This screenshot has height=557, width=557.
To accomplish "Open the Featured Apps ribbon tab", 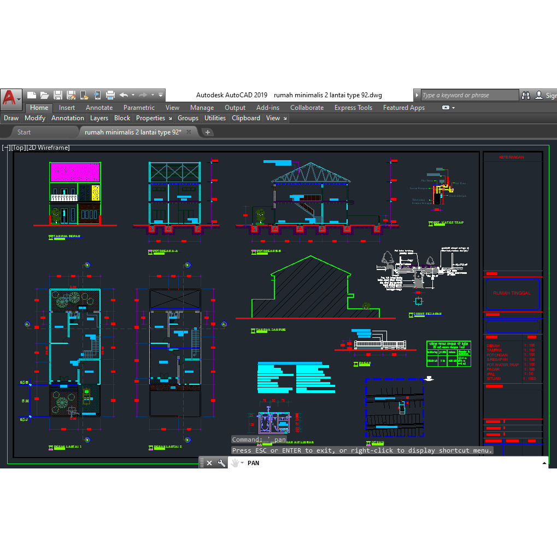I will point(403,108).
